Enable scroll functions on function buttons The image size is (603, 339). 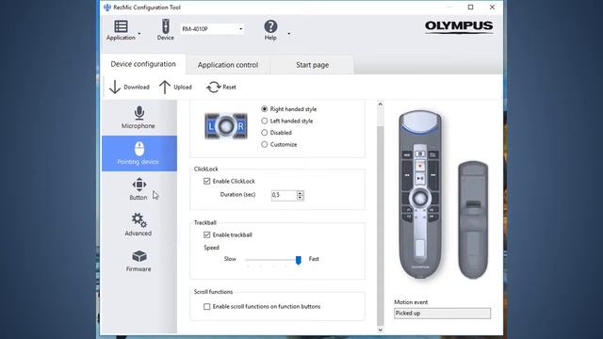click(x=207, y=307)
